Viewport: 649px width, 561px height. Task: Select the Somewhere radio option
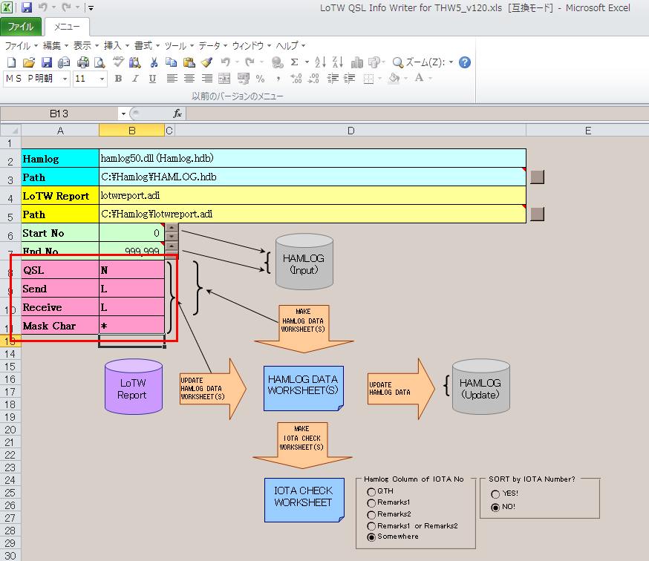371,537
